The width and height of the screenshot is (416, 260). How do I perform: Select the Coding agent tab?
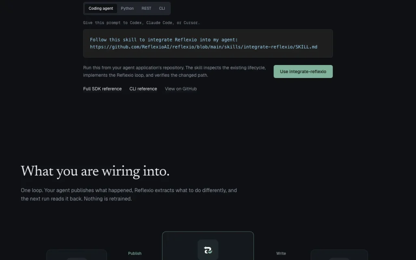click(x=101, y=9)
